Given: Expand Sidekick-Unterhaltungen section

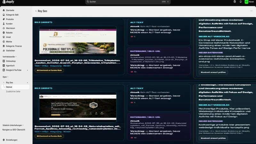Looking at the screenshot, I should coord(13,125).
